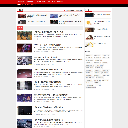The image size is (128, 128).
Task: Open the white-haired anime girl article thumbnail
Action: tap(25, 60)
